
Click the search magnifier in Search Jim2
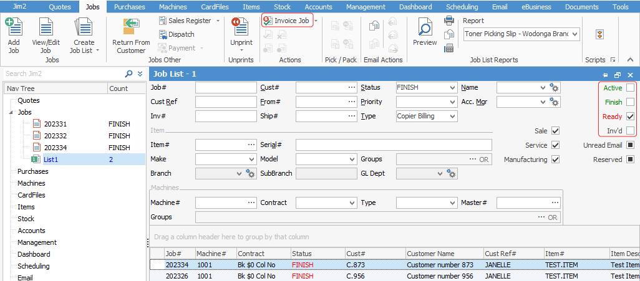[x=129, y=74]
